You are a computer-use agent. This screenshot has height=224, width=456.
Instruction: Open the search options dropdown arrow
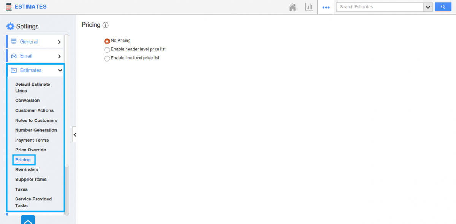tap(428, 7)
